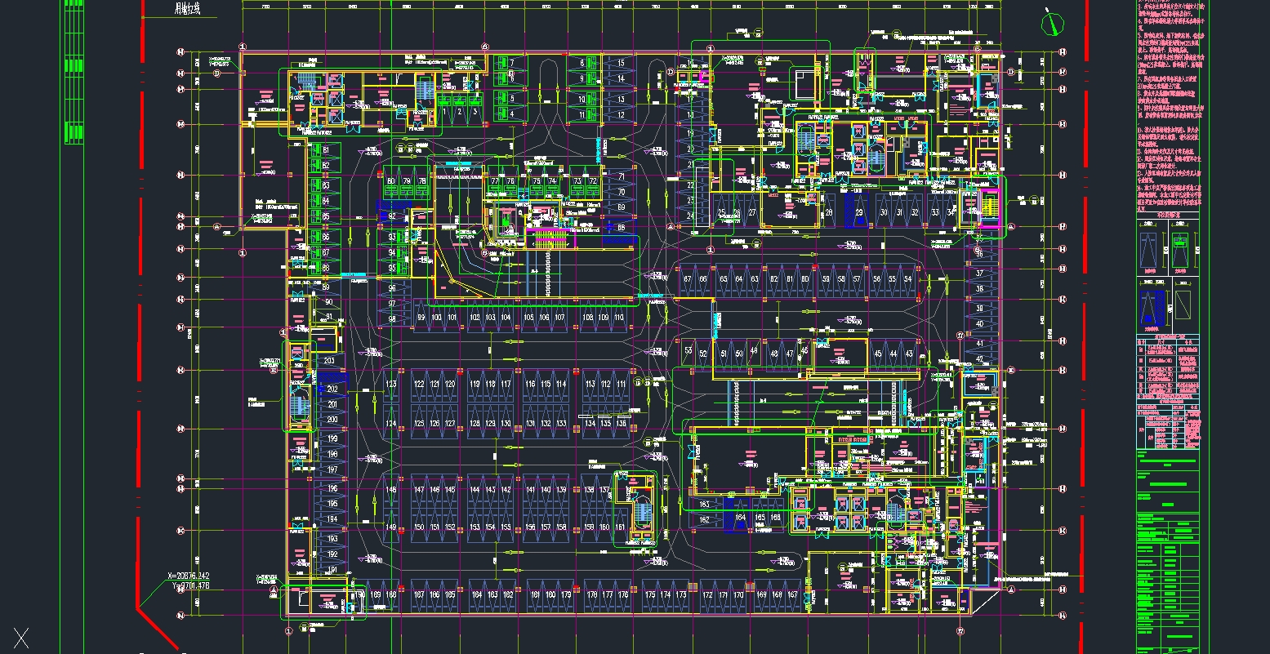Select parking space number 175

pyautogui.click(x=651, y=595)
